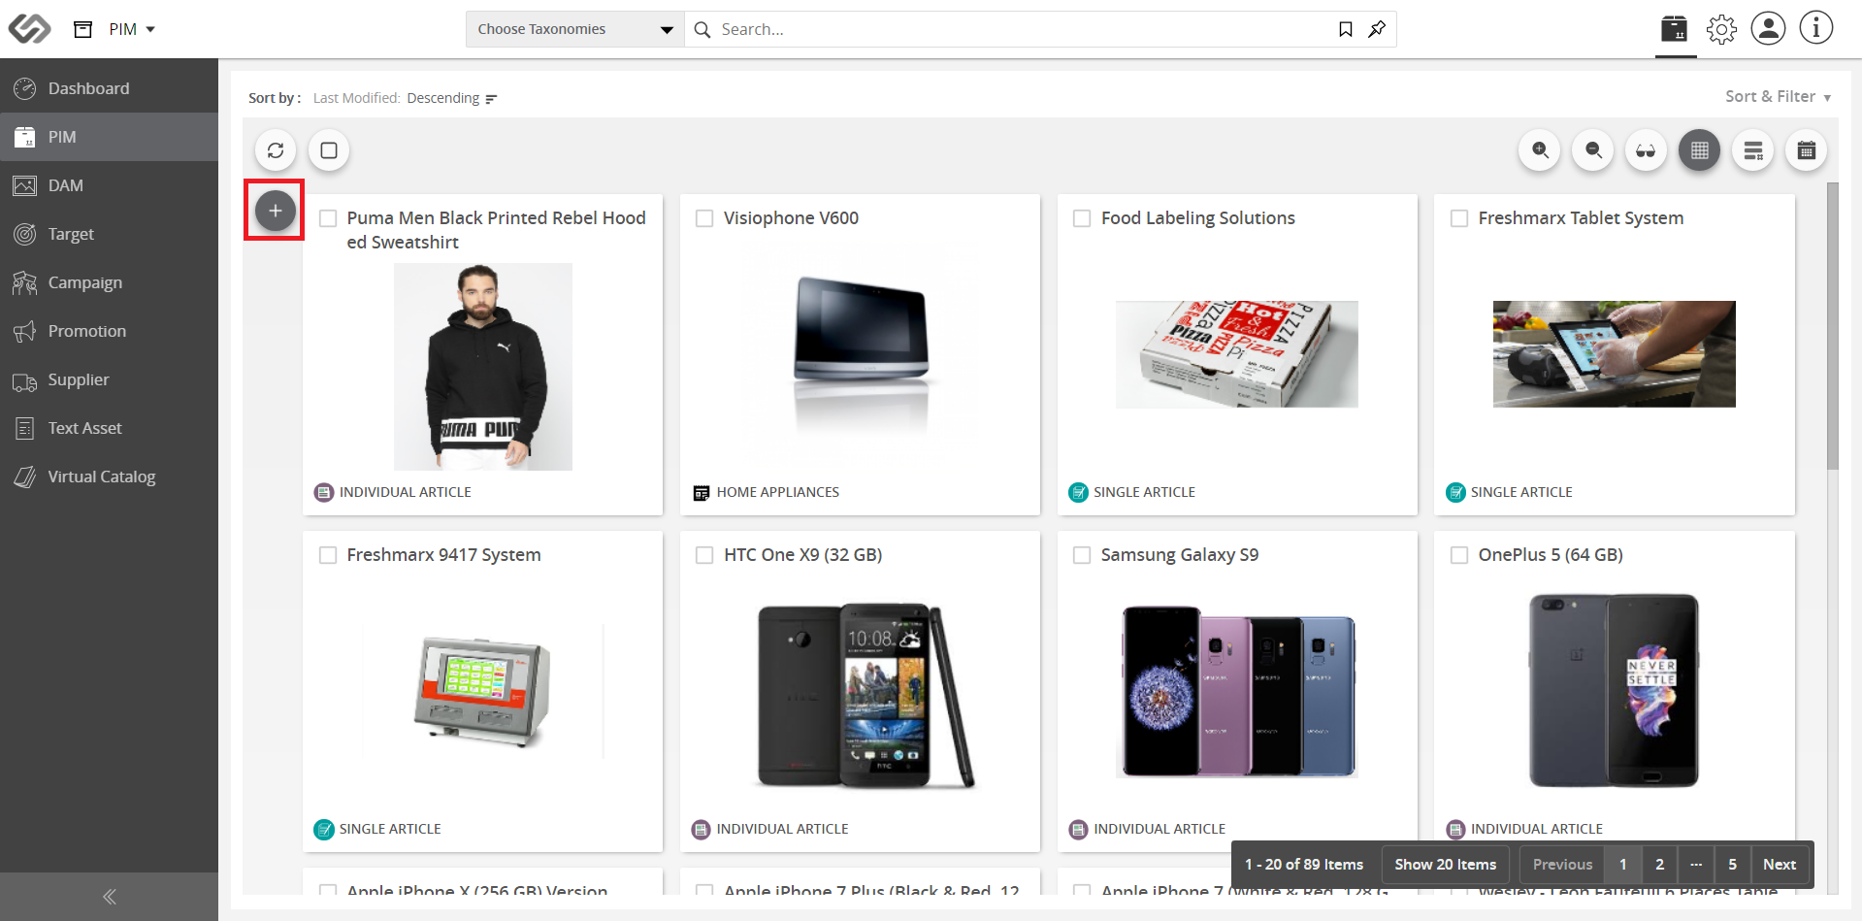Open the Choose Taxonomies dropdown
The height and width of the screenshot is (921, 1862).
575,29
